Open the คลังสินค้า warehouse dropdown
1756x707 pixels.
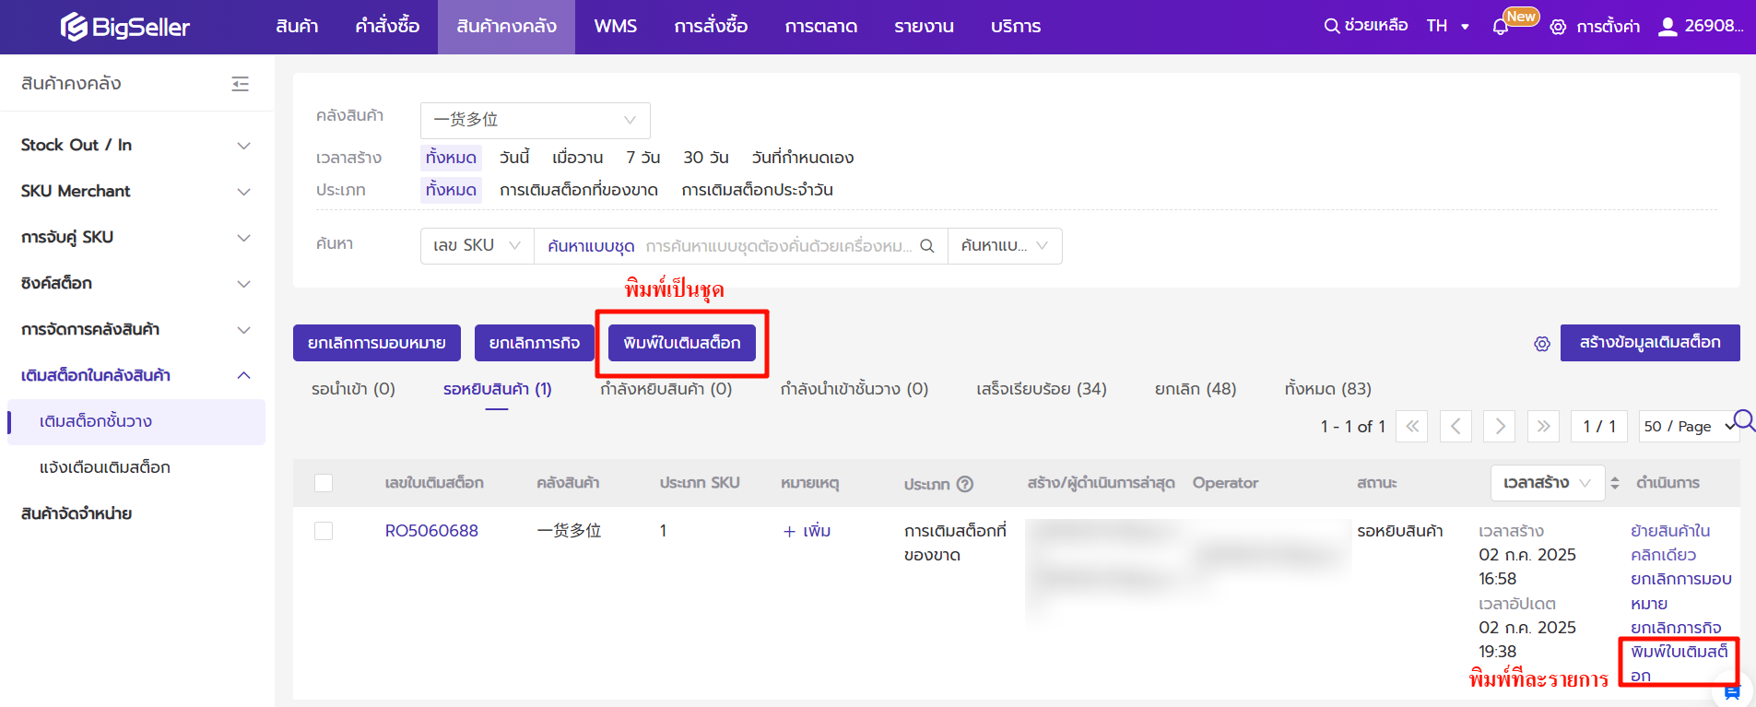click(536, 120)
